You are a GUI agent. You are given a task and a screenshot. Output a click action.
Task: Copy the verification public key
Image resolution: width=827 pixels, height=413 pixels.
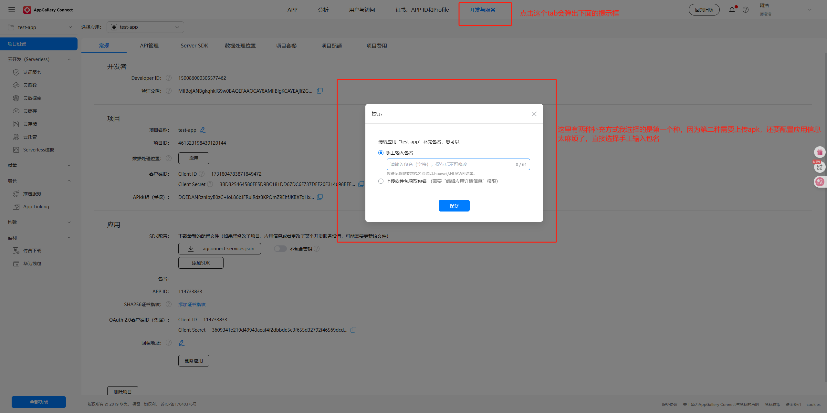click(320, 91)
